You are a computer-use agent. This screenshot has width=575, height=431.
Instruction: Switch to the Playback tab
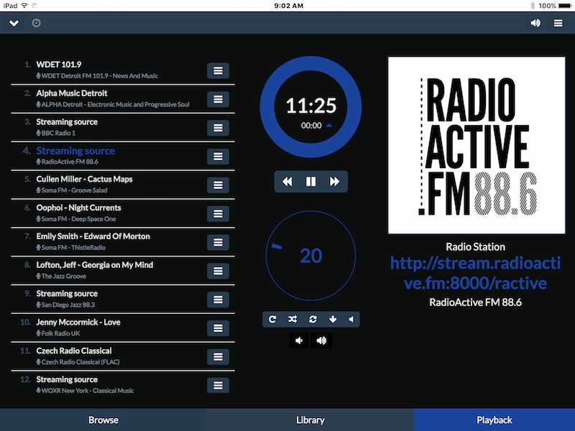point(494,420)
